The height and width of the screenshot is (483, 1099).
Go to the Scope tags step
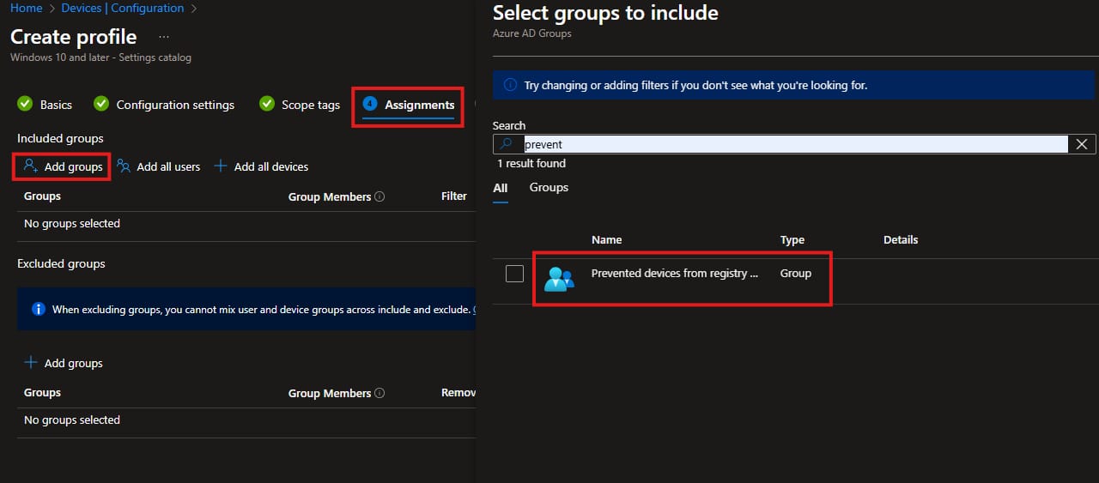[x=311, y=105]
